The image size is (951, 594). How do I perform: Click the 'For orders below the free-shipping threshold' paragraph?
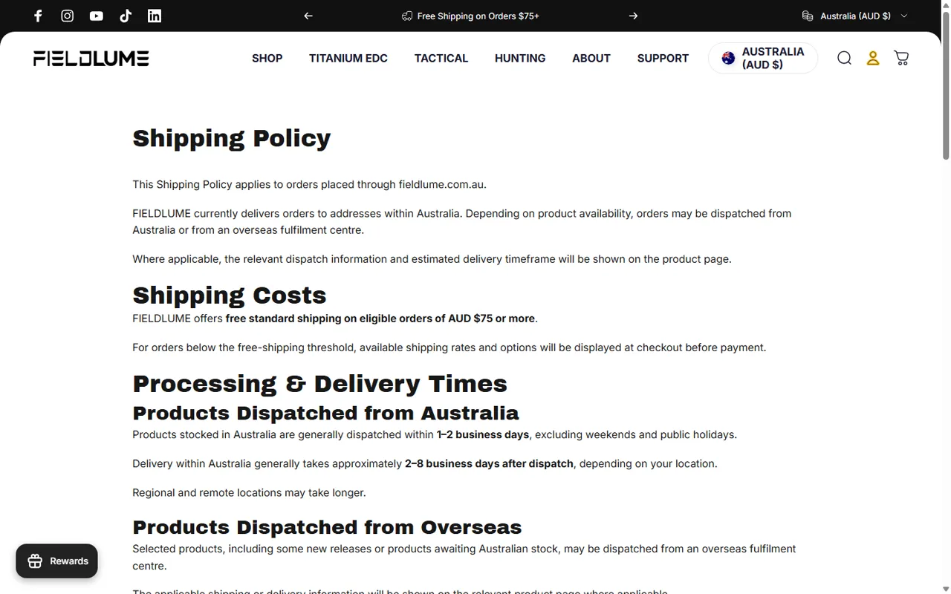(449, 347)
